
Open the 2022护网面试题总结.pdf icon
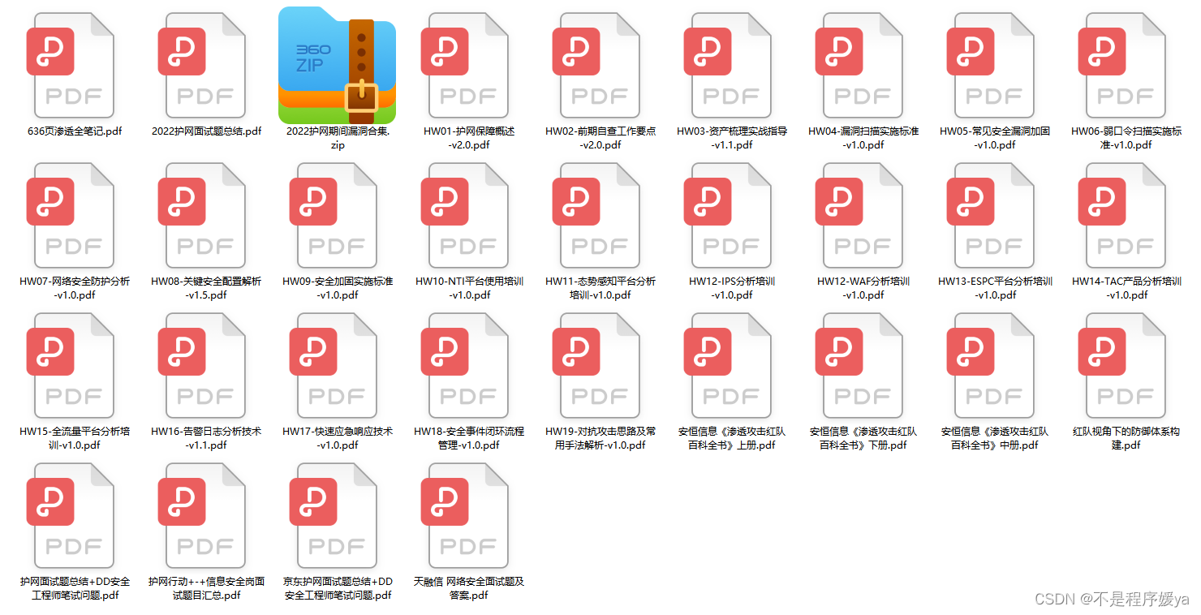(x=201, y=65)
